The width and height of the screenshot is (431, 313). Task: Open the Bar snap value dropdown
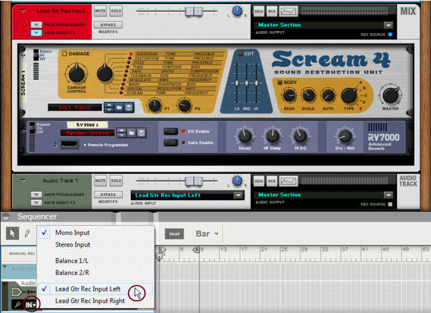point(207,234)
